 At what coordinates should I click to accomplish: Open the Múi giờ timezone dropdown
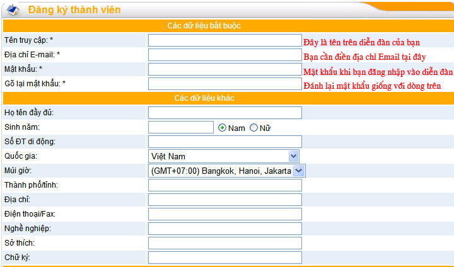227,171
